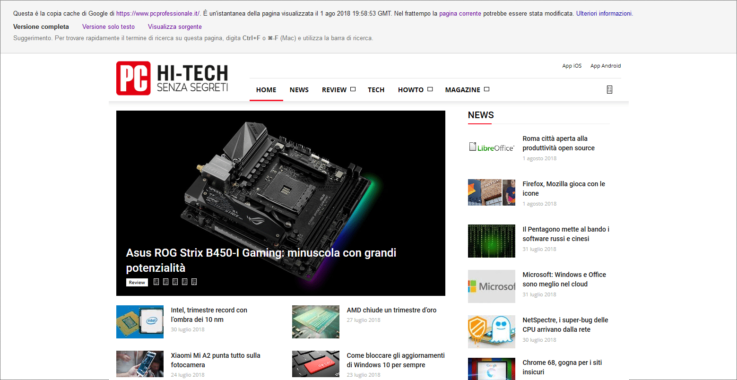Viewport: 737px width, 380px height.
Task: Expand the MAGAZINE menu dropdown
Action: click(x=467, y=90)
